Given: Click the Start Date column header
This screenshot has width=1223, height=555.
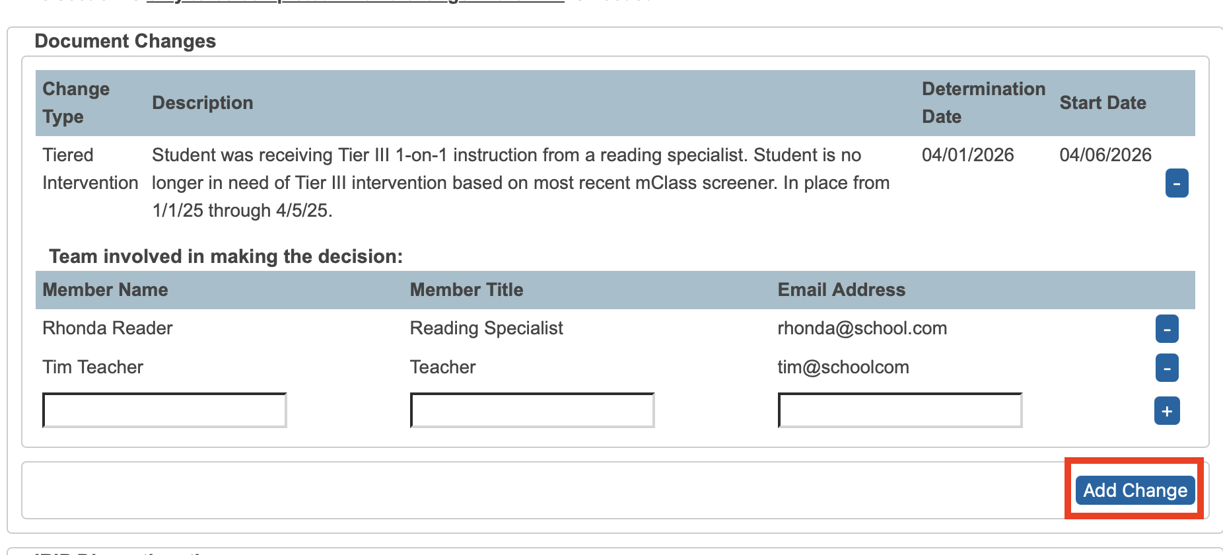Looking at the screenshot, I should click(x=1102, y=102).
